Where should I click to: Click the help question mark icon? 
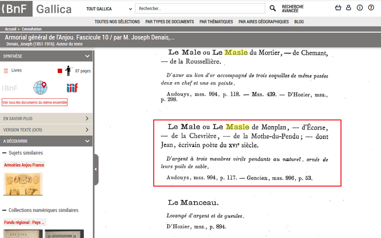[371, 8]
